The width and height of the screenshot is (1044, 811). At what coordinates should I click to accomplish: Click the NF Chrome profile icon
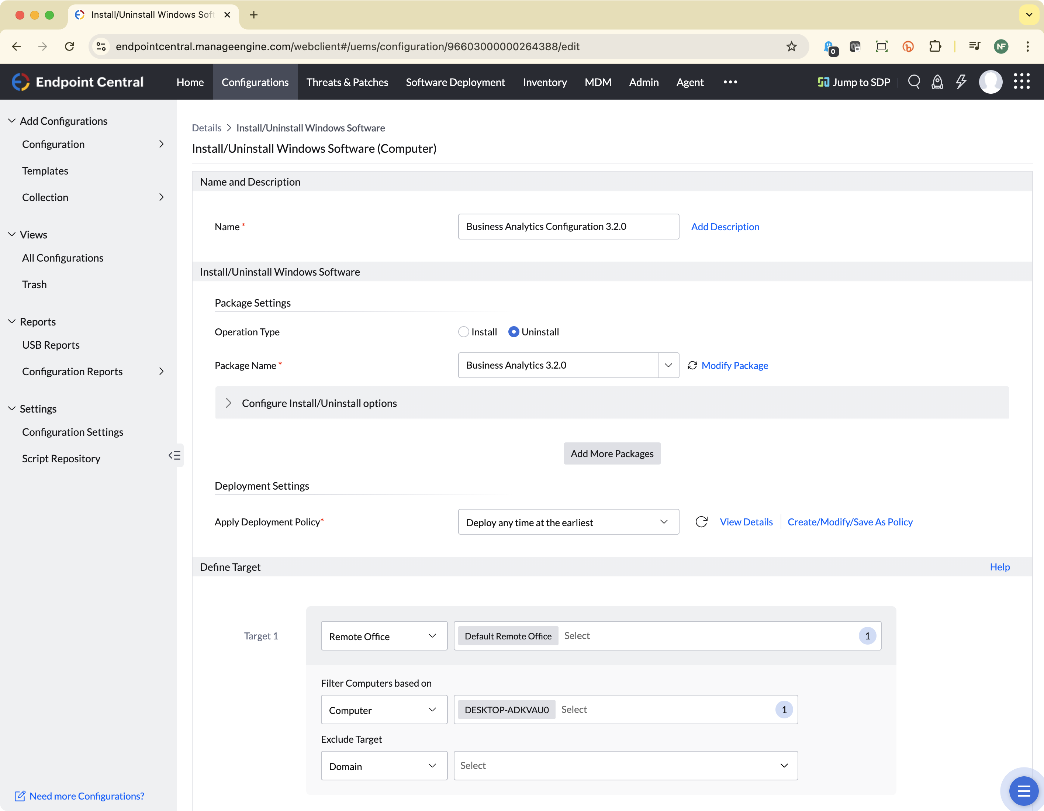pyautogui.click(x=1000, y=46)
